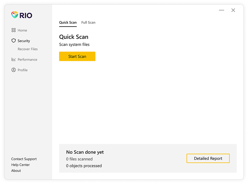The width and height of the screenshot is (248, 184).
Task: Click the About link
Action: point(16,171)
